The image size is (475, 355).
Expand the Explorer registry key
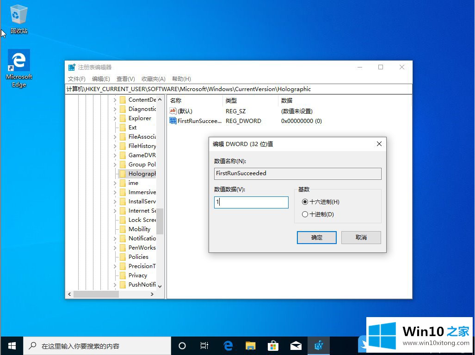point(115,118)
